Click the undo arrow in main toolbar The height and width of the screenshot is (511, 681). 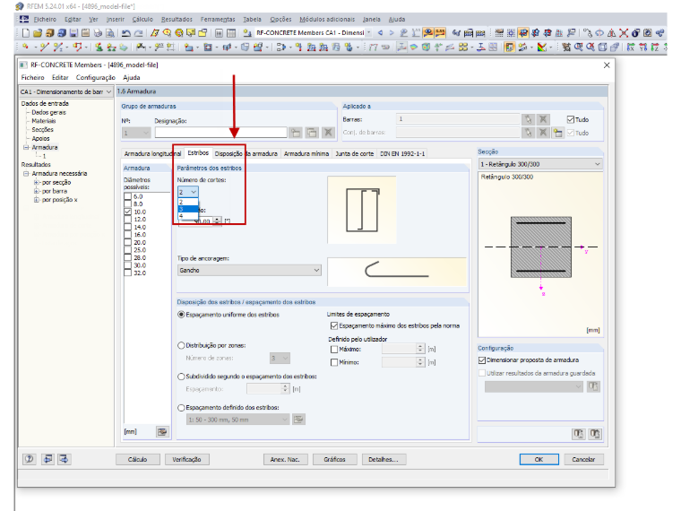point(126,33)
